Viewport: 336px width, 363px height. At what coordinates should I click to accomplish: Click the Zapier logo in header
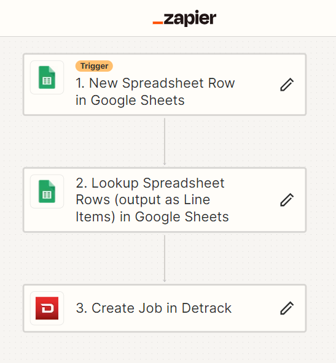(184, 18)
